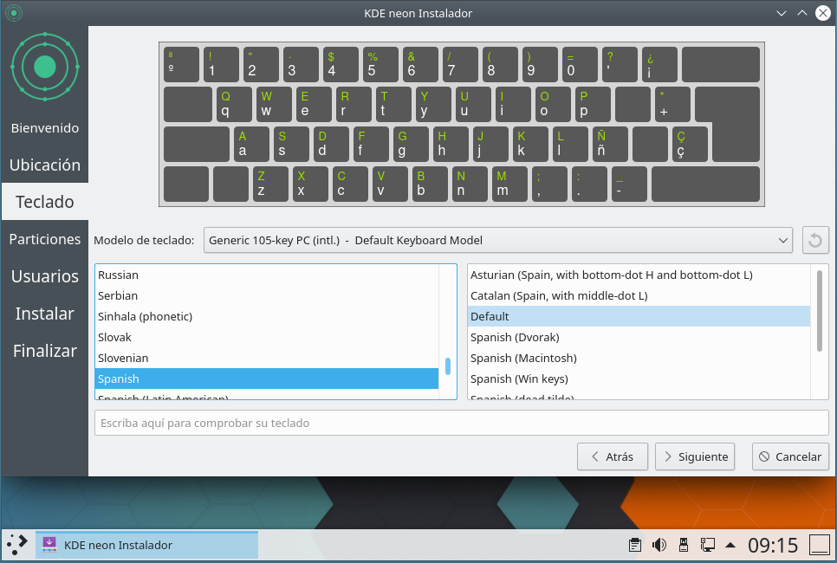Open the titlebar chevron menu
This screenshot has width=837, height=563.
[x=781, y=13]
